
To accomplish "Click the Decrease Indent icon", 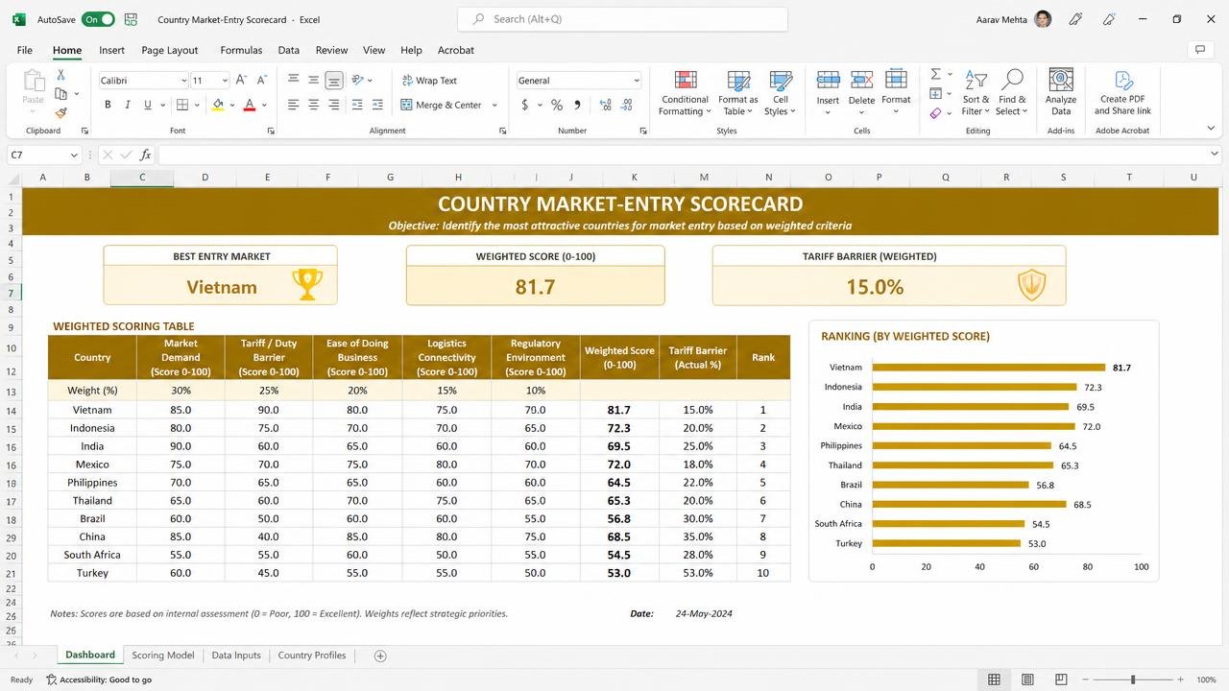I will coord(357,105).
